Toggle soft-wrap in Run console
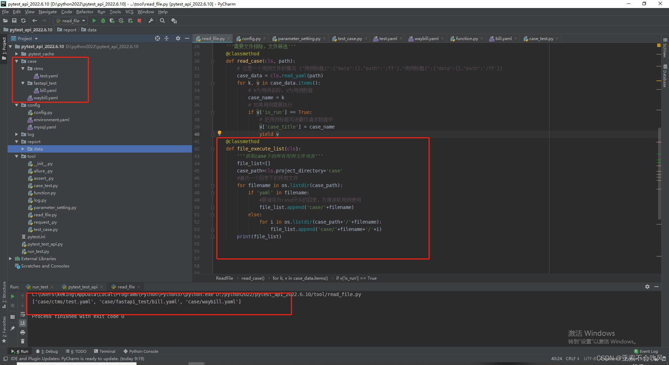Image resolution: width=669 pixels, height=365 pixels. [x=23, y=314]
